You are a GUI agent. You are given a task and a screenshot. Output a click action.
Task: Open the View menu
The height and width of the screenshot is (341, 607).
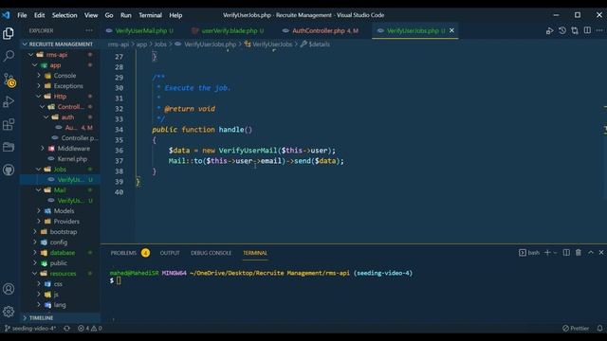(x=91, y=15)
